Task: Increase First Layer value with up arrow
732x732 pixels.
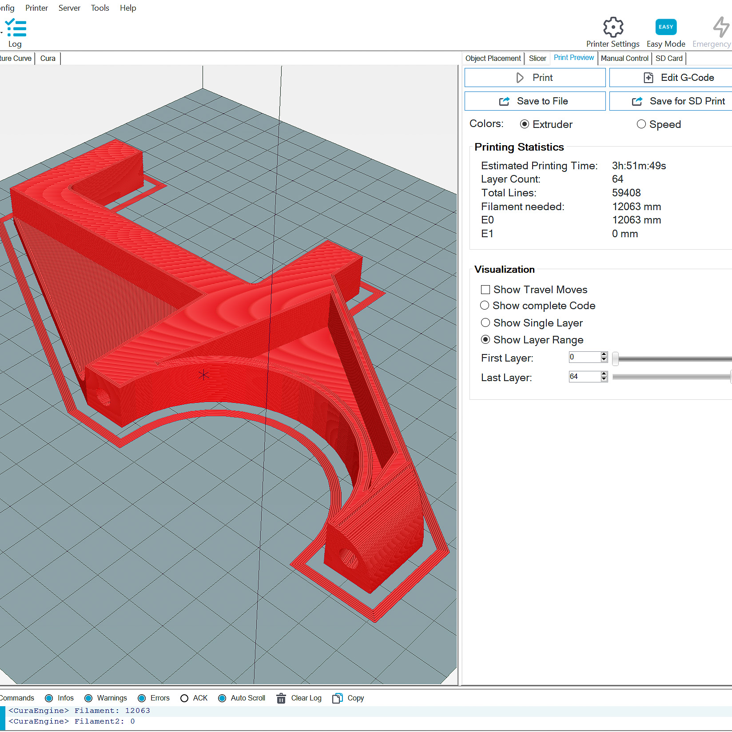Action: pos(604,354)
